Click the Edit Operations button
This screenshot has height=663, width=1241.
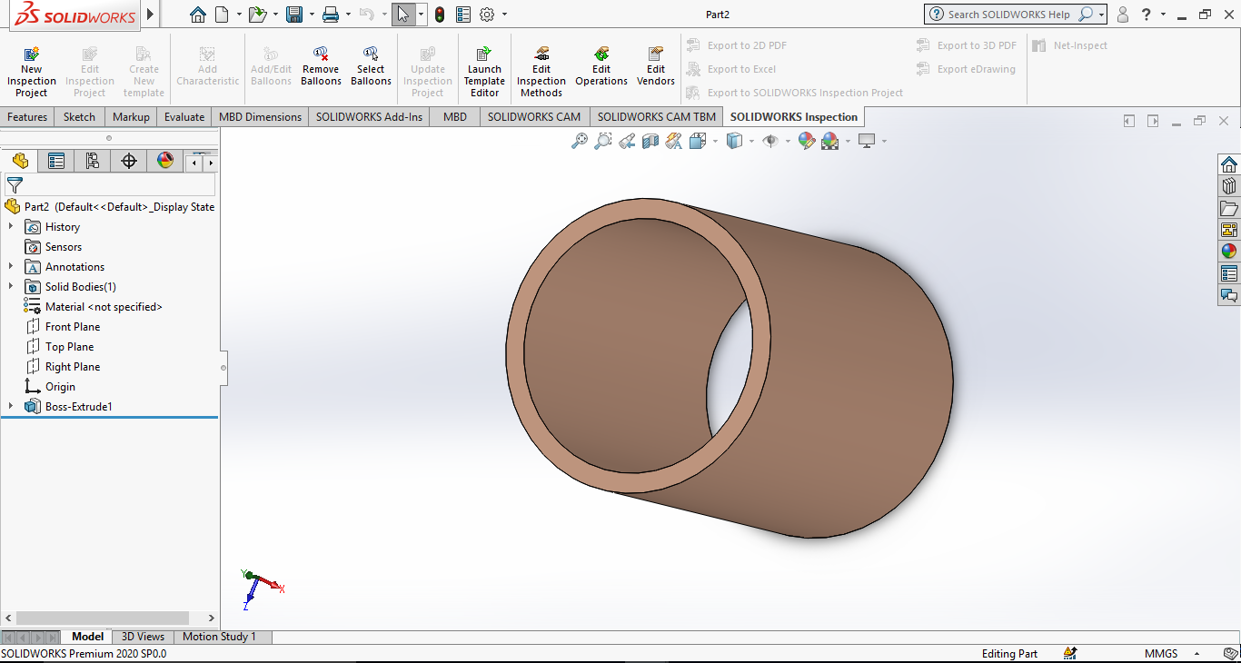click(x=601, y=54)
